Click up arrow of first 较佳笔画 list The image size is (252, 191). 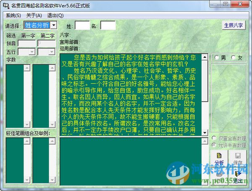click(27, 141)
